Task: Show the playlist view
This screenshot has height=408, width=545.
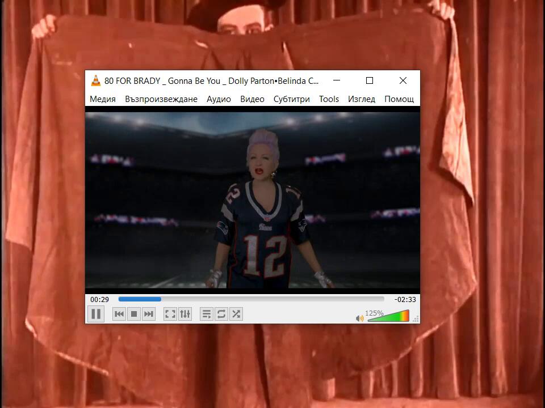Action: coord(207,314)
